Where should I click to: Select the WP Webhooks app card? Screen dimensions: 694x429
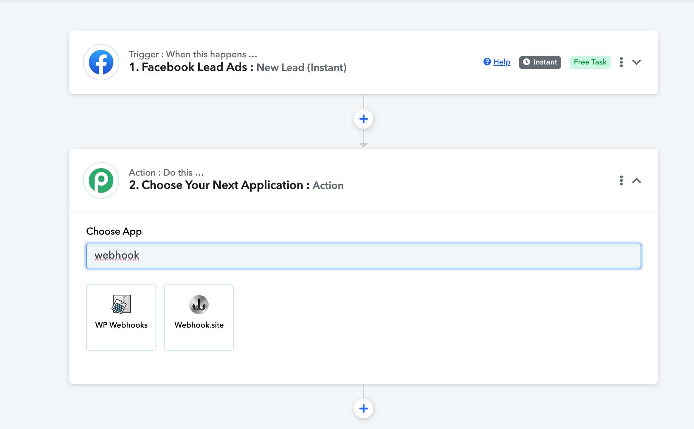coord(121,318)
